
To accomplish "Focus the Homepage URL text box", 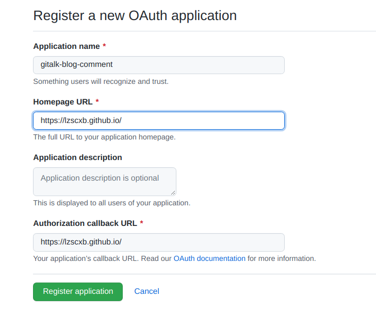I will [x=158, y=120].
